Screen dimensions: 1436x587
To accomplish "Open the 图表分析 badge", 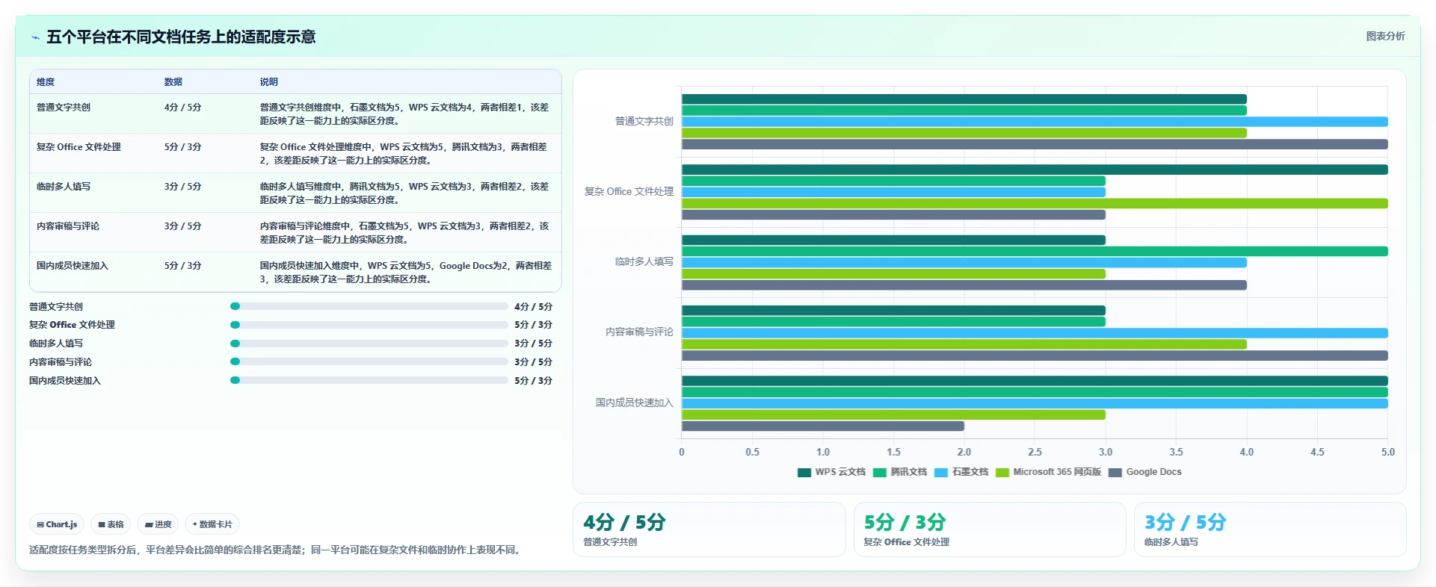I will [1385, 36].
